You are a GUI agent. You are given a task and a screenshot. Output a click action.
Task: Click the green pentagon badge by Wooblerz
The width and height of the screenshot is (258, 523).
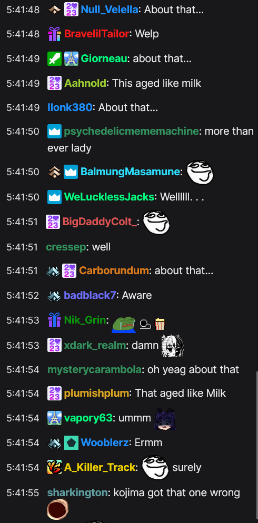71,443
